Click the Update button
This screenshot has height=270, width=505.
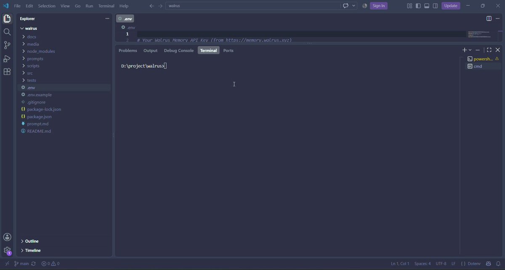(451, 6)
